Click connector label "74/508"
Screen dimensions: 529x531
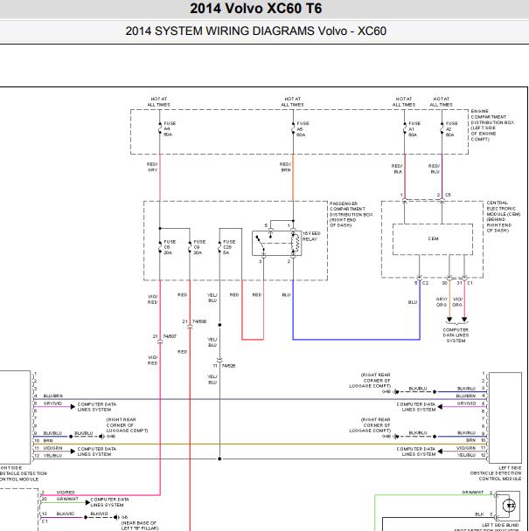pos(199,321)
